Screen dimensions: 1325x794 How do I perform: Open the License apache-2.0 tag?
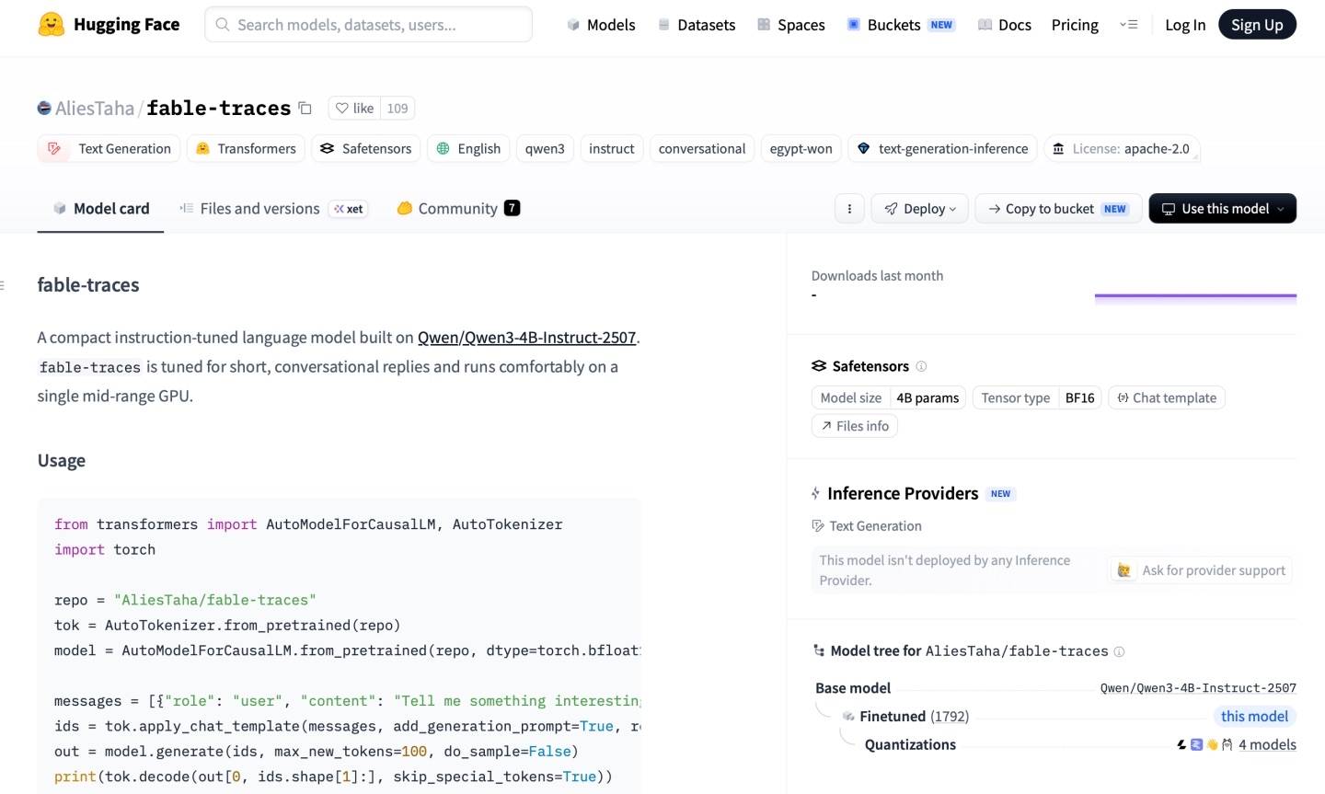point(1122,149)
